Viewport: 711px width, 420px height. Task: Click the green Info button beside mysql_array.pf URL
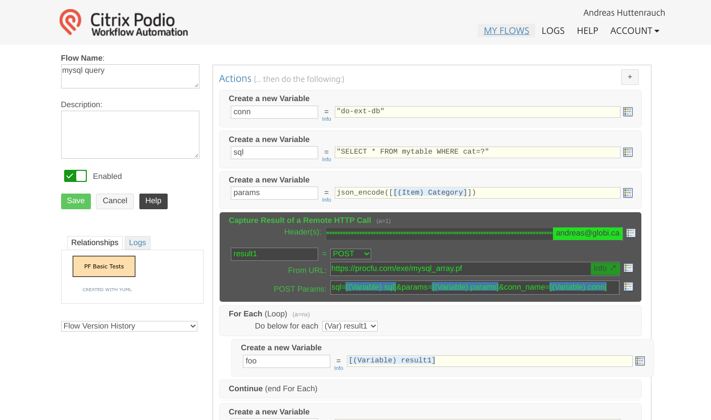(x=604, y=268)
